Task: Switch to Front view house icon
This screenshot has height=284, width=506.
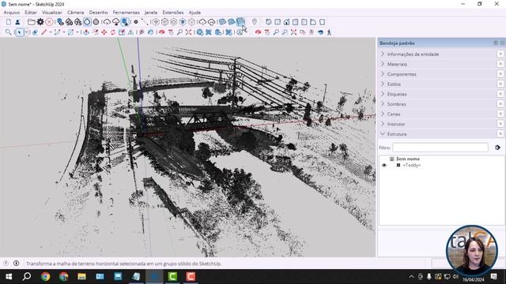Action: [x=286, y=22]
